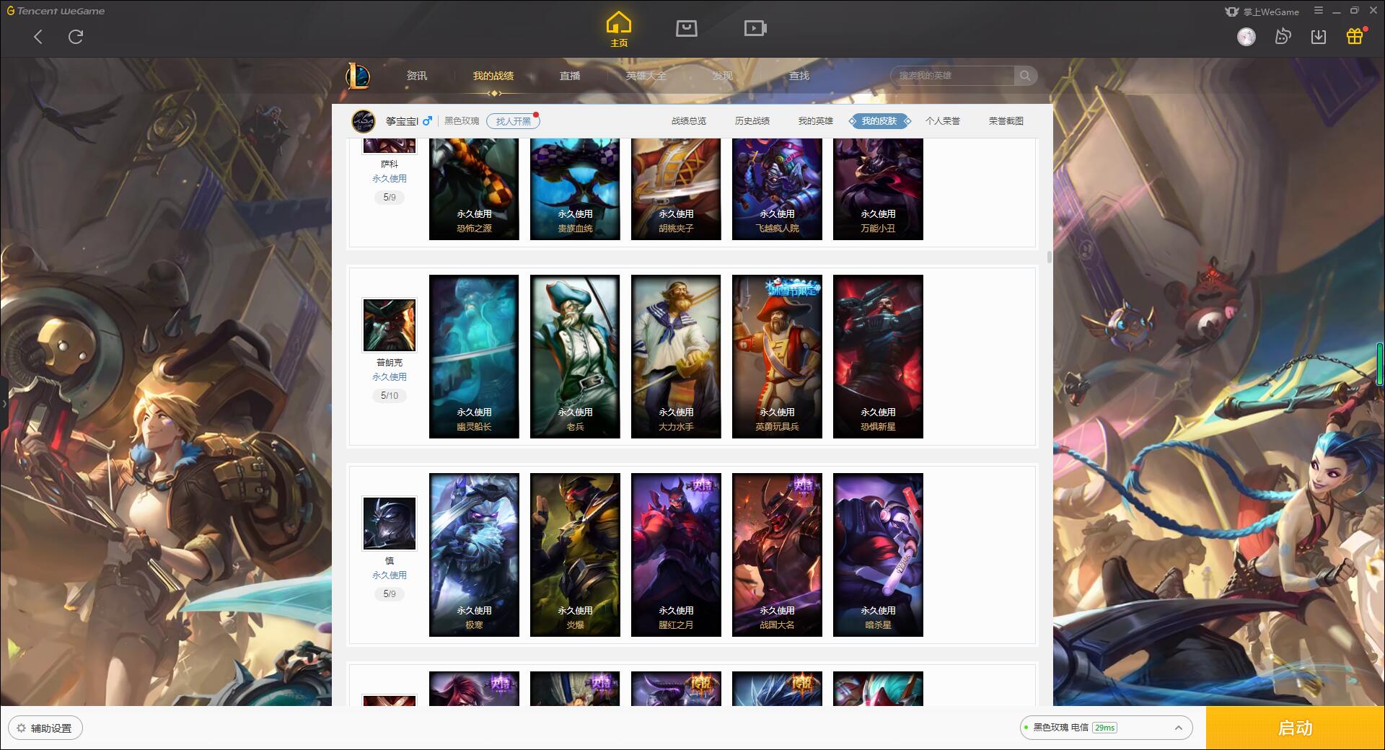Screen dimensions: 1385x750
Task: Open 辅助设置 settings button
Action: tap(45, 728)
